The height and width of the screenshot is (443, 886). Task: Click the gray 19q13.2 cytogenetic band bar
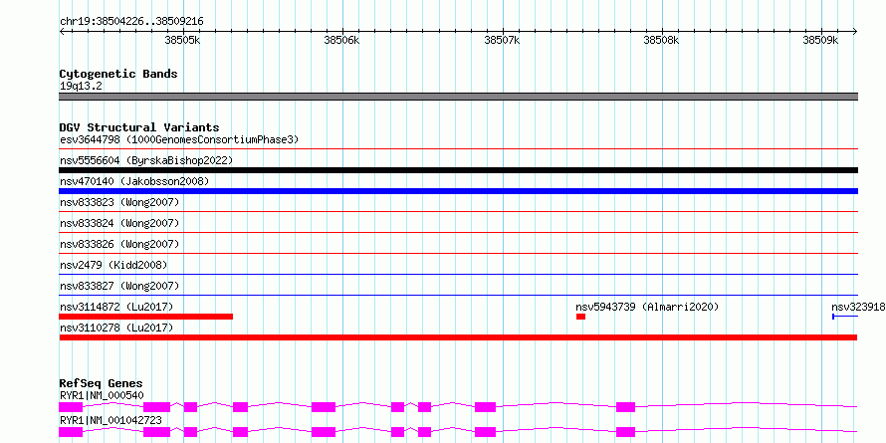pos(458,97)
